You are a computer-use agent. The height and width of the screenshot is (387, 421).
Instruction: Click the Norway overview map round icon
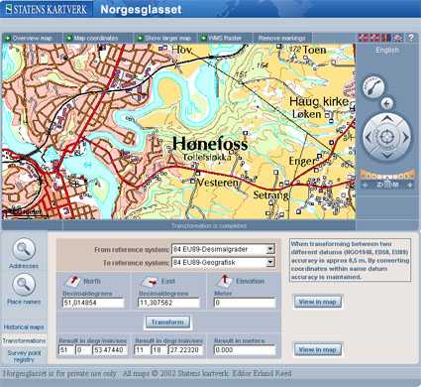[x=373, y=86]
